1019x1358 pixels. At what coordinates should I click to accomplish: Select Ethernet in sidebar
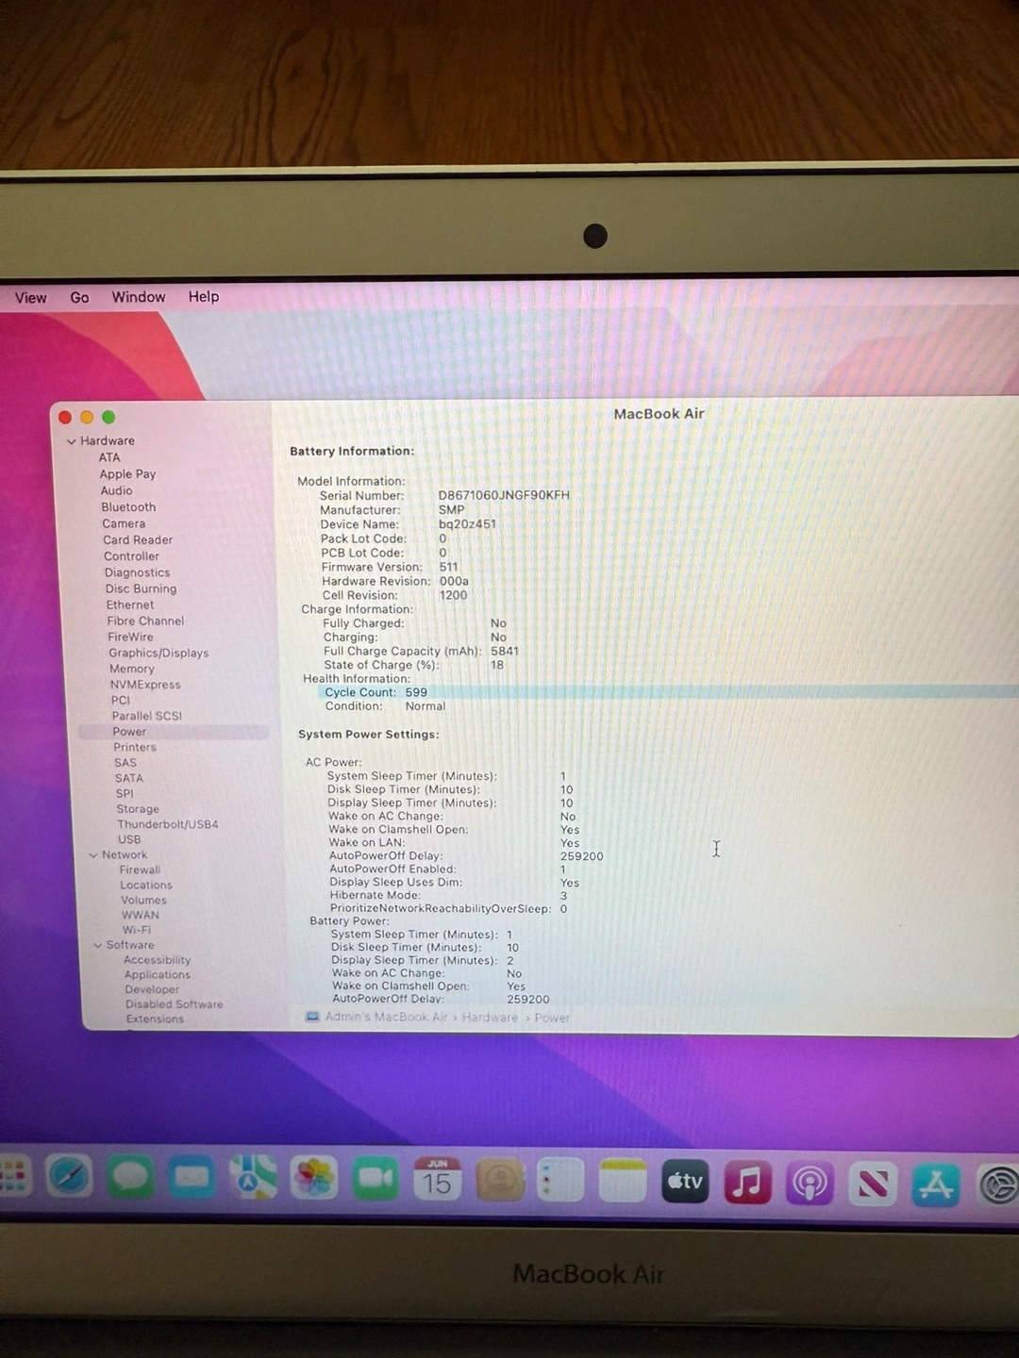pyautogui.click(x=129, y=604)
